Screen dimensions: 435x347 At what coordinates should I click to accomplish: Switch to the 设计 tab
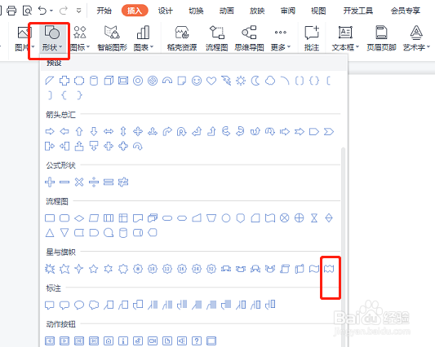166,11
